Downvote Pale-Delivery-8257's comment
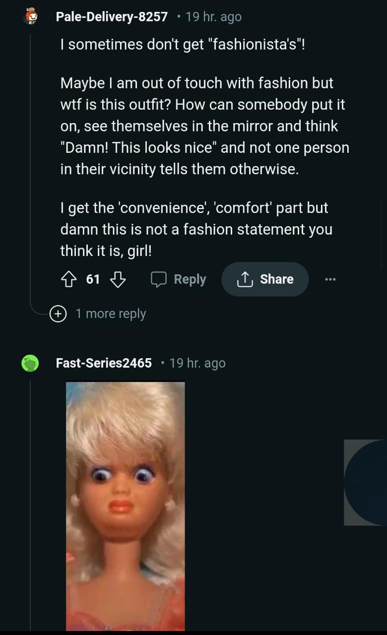This screenshot has width=387, height=635. pyautogui.click(x=117, y=280)
